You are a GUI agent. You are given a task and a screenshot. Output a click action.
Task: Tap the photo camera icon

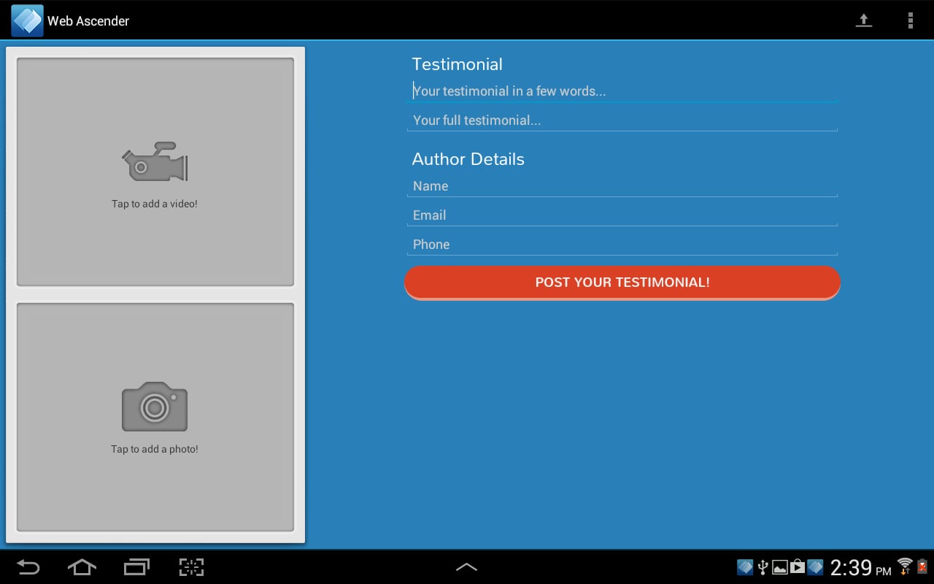point(155,406)
